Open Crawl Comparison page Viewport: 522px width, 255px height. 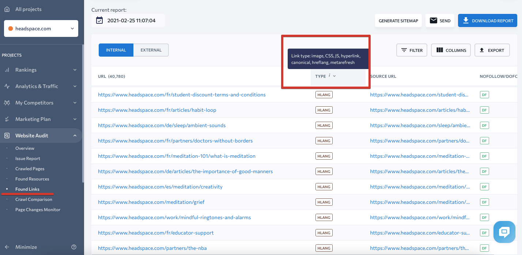click(x=34, y=199)
